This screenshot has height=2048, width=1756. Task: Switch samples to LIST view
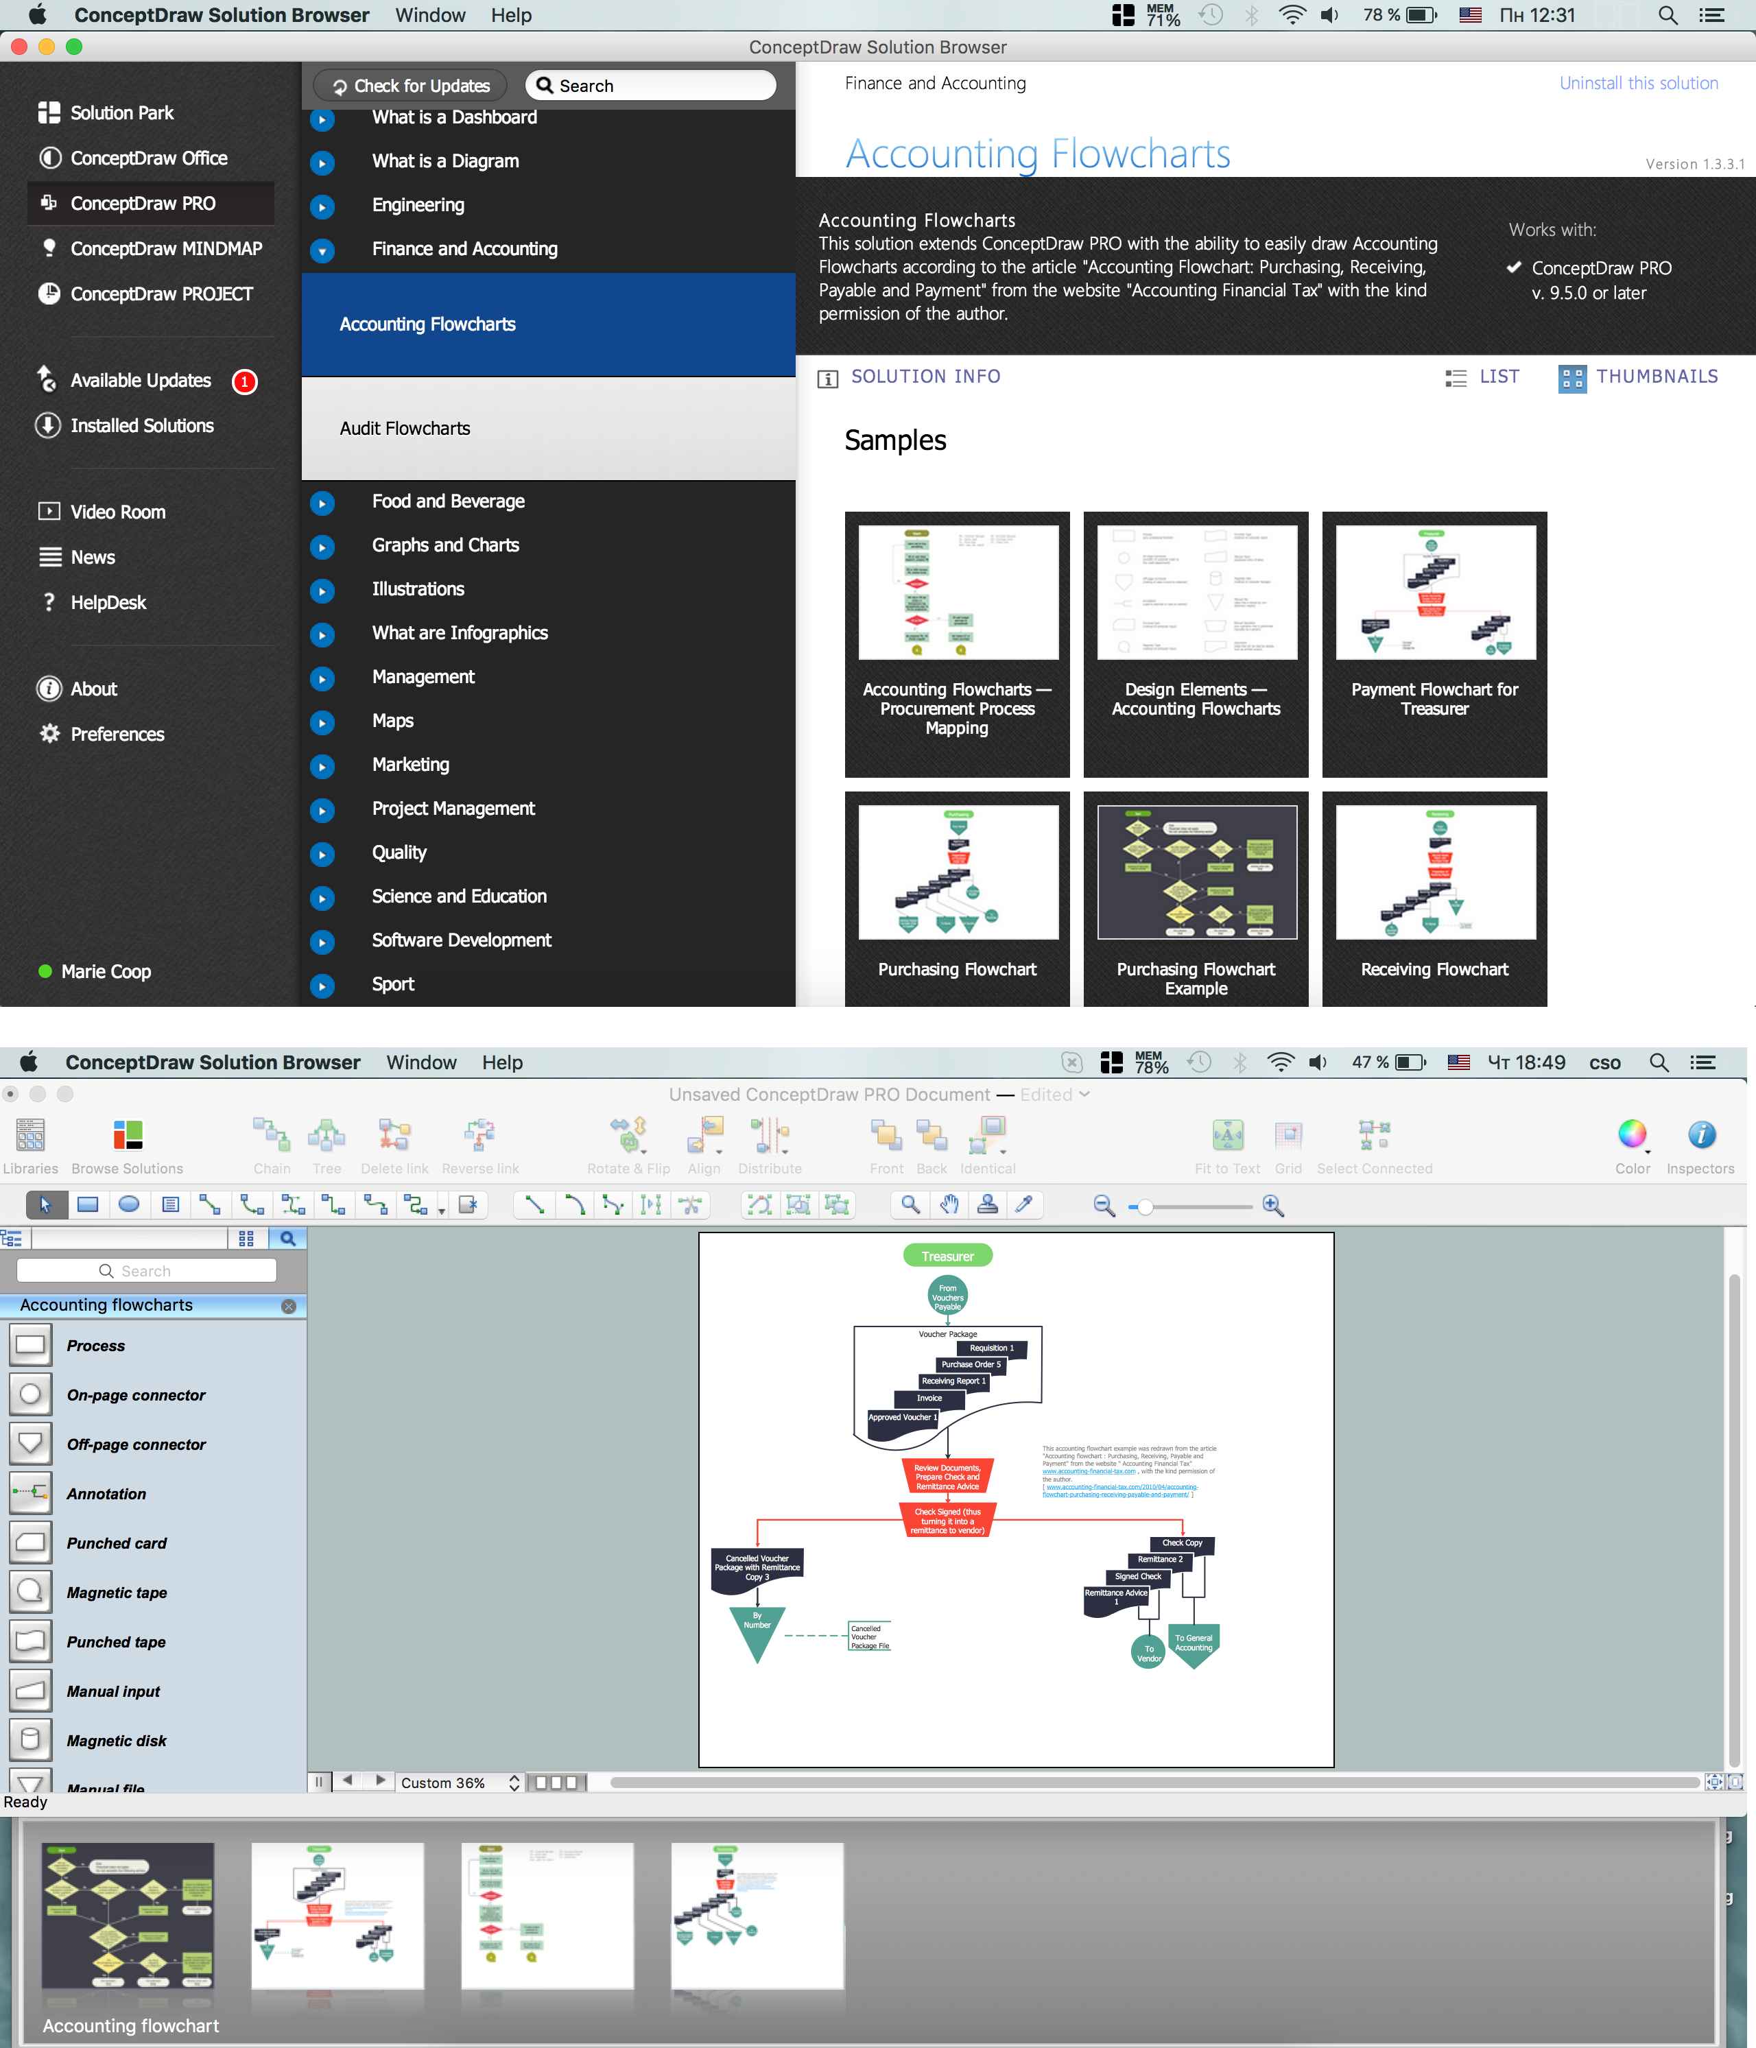(x=1482, y=378)
